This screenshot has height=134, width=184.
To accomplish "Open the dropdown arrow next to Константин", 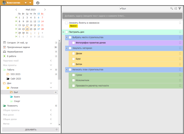I will point(30,3).
